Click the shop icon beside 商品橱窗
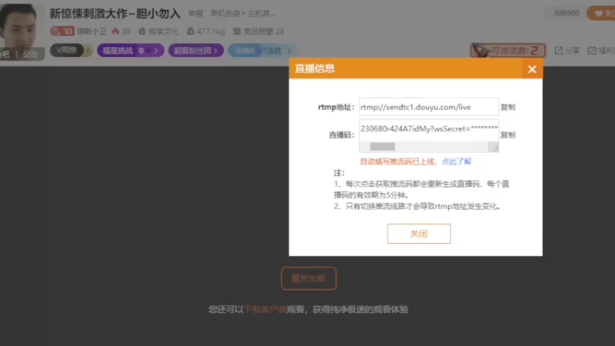This screenshot has width=615, height=346. pos(237,32)
